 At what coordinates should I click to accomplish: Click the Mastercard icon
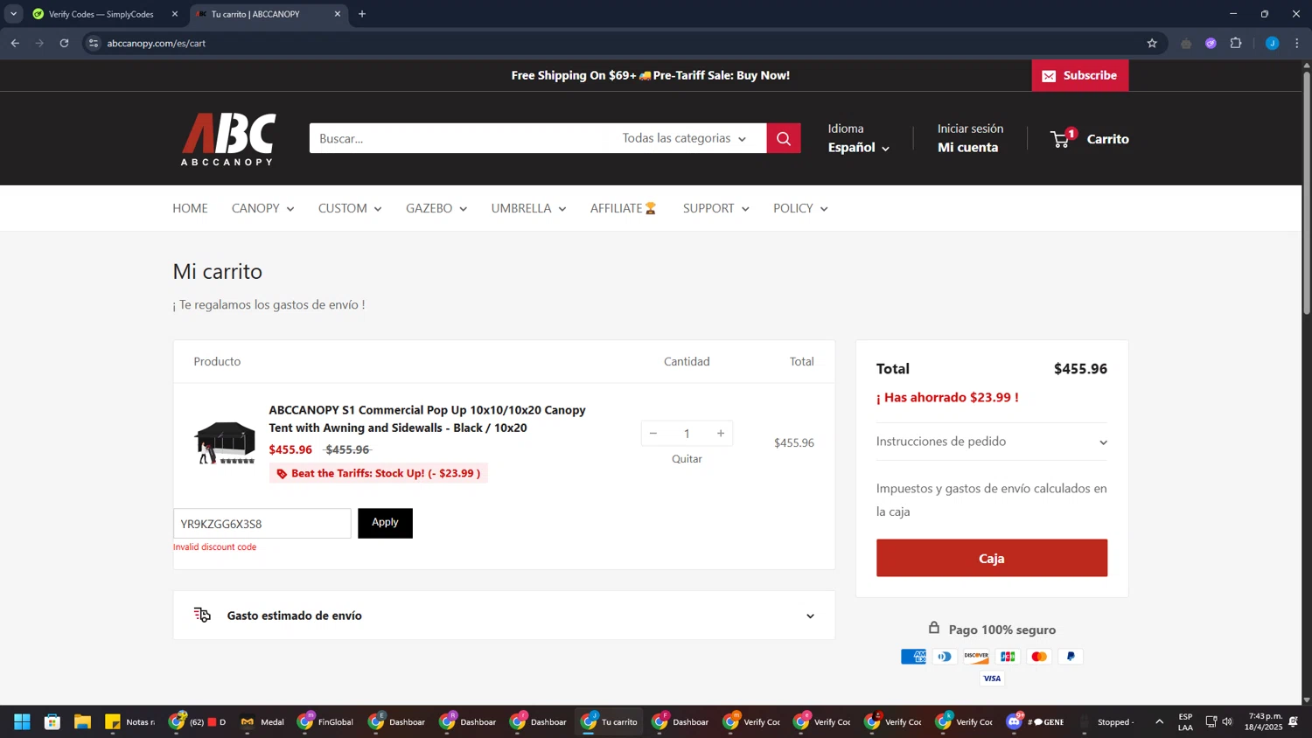[1039, 657]
